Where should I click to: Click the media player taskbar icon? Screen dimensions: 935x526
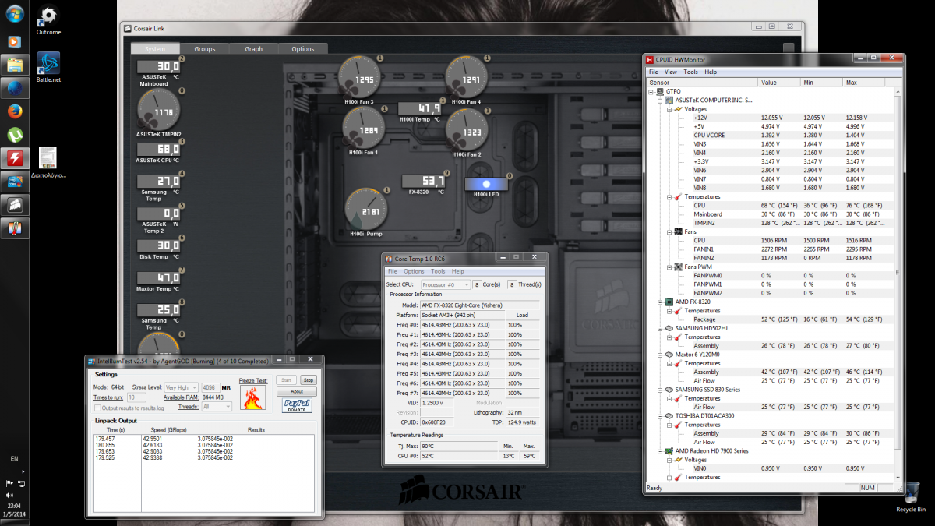coord(15,41)
